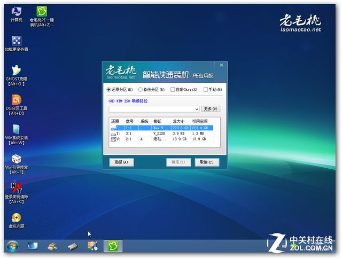This screenshot has height=259, width=342.
Task: Open the 计算机 desktop icon
Action: (17, 14)
